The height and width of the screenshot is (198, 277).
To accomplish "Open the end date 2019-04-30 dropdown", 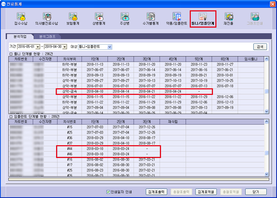I will click(x=67, y=47).
